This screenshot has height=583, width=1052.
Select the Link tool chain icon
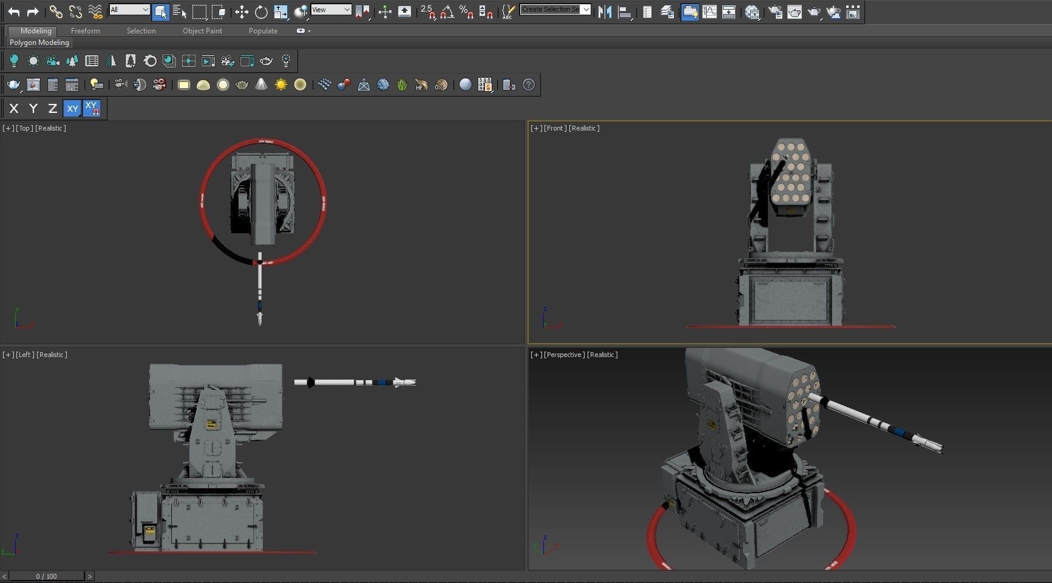click(x=56, y=12)
